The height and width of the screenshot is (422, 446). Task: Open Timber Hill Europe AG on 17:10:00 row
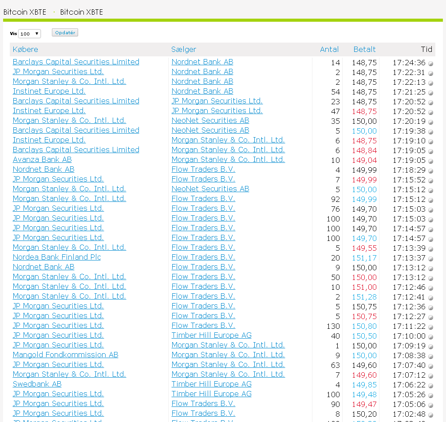pos(211,335)
